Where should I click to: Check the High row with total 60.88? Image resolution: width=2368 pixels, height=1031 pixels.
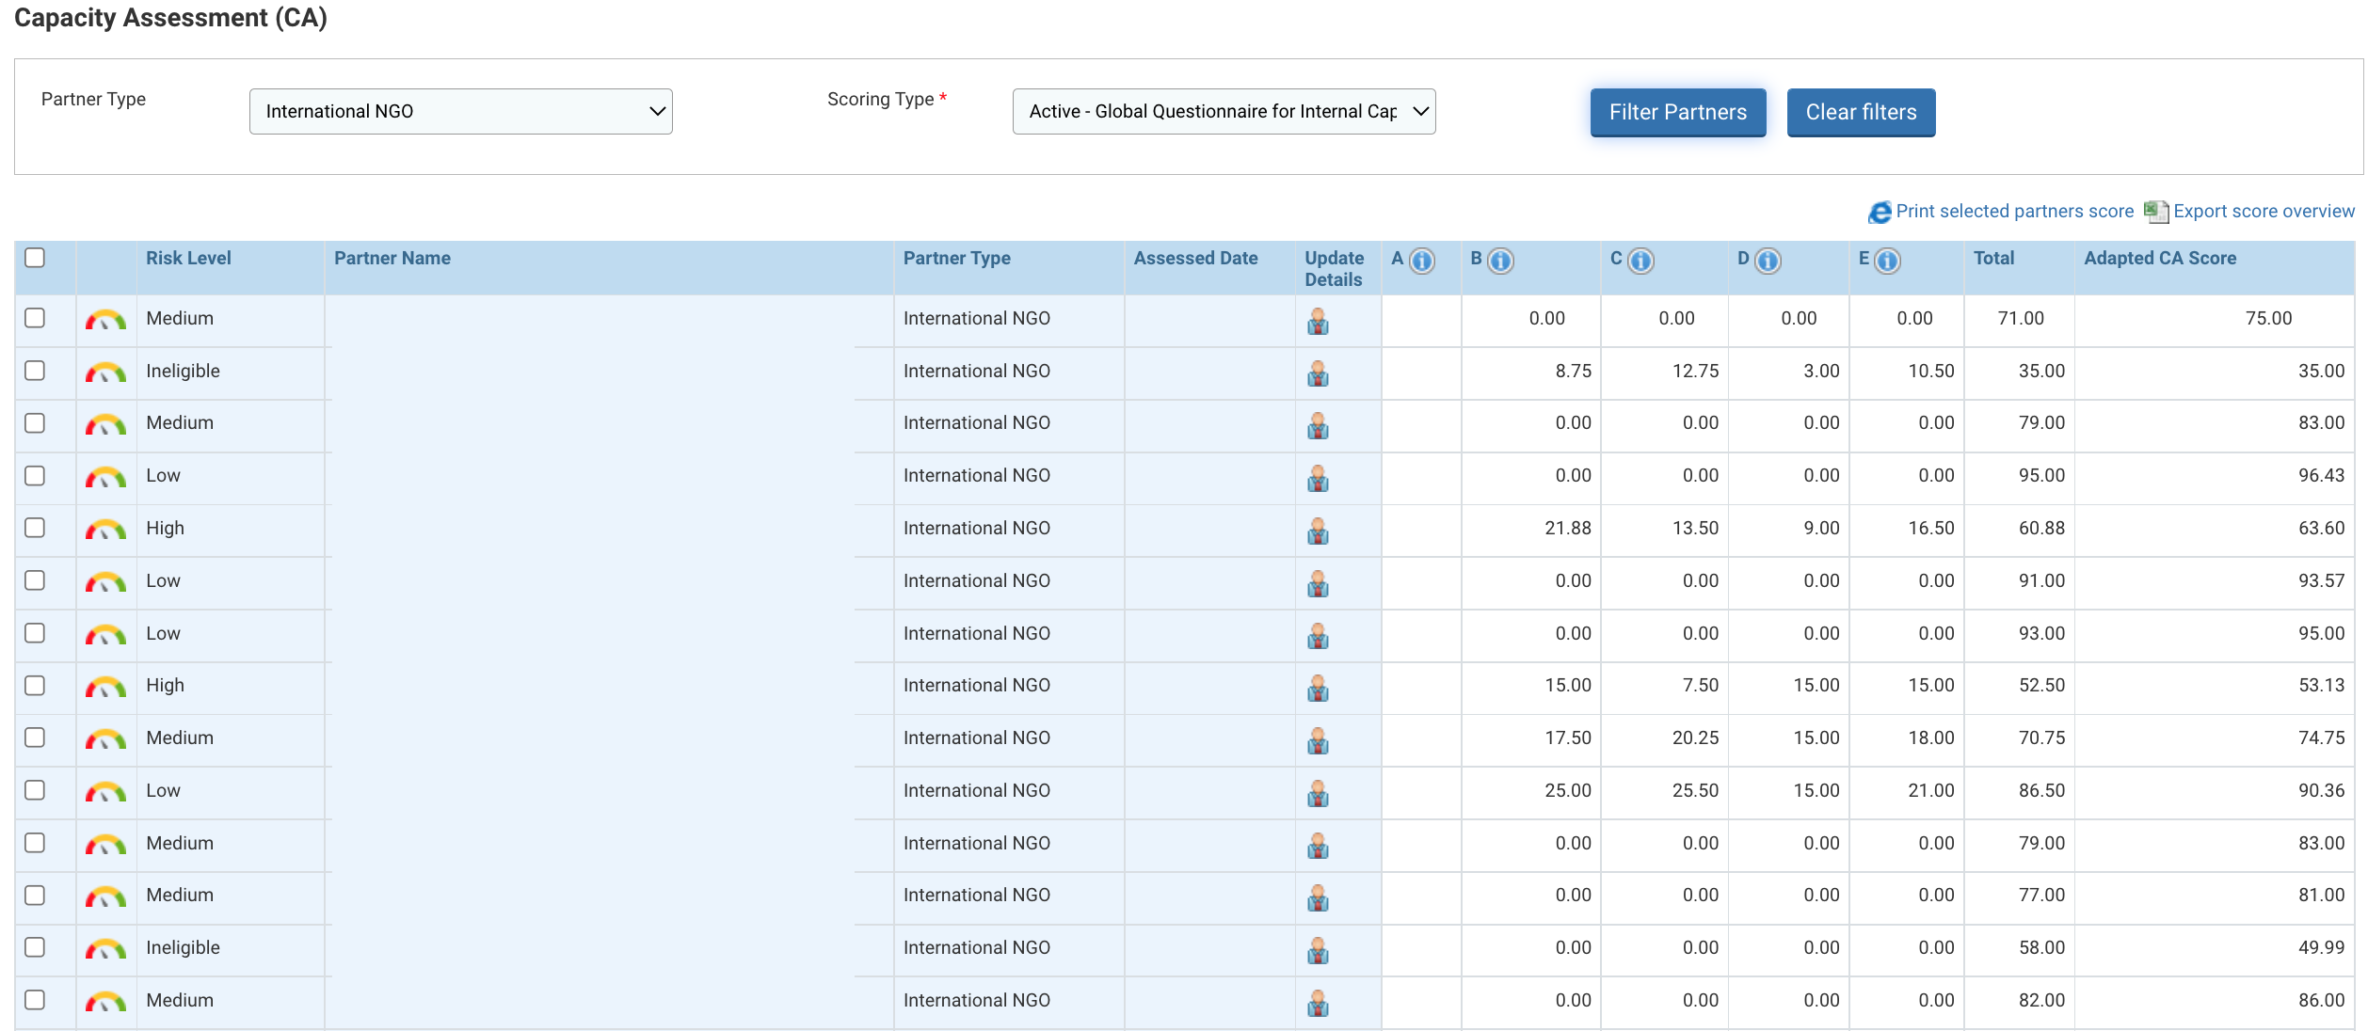click(x=35, y=528)
